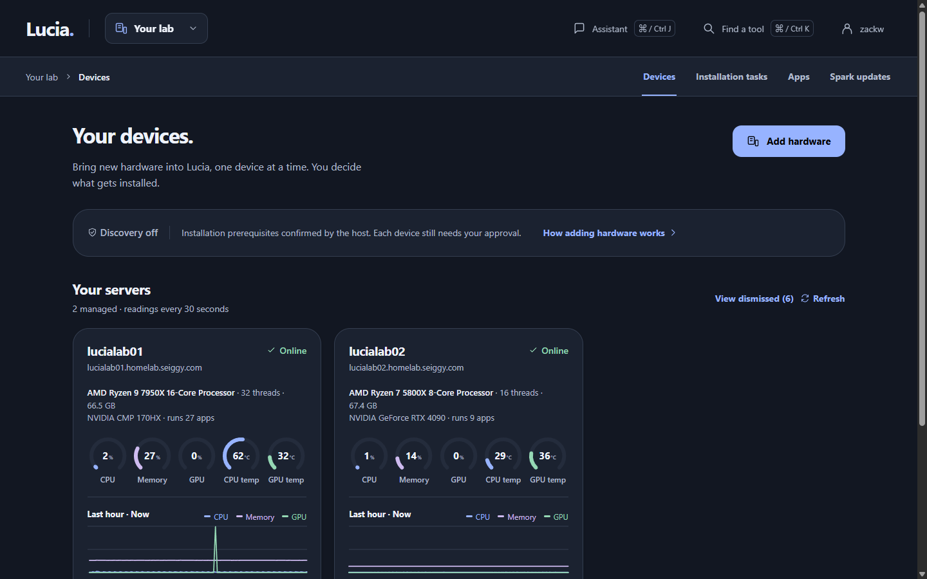
Task: Click lucialab02.homelab.seiggy.com hostname
Action: [406, 368]
